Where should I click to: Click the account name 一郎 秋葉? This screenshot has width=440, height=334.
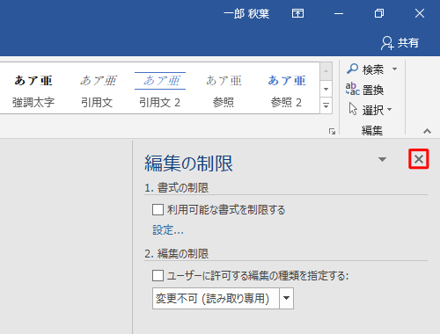[x=246, y=13]
